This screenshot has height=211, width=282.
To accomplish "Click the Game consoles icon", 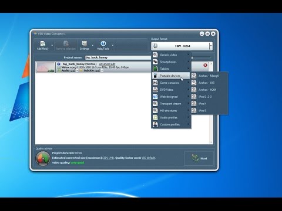I will point(155,83).
